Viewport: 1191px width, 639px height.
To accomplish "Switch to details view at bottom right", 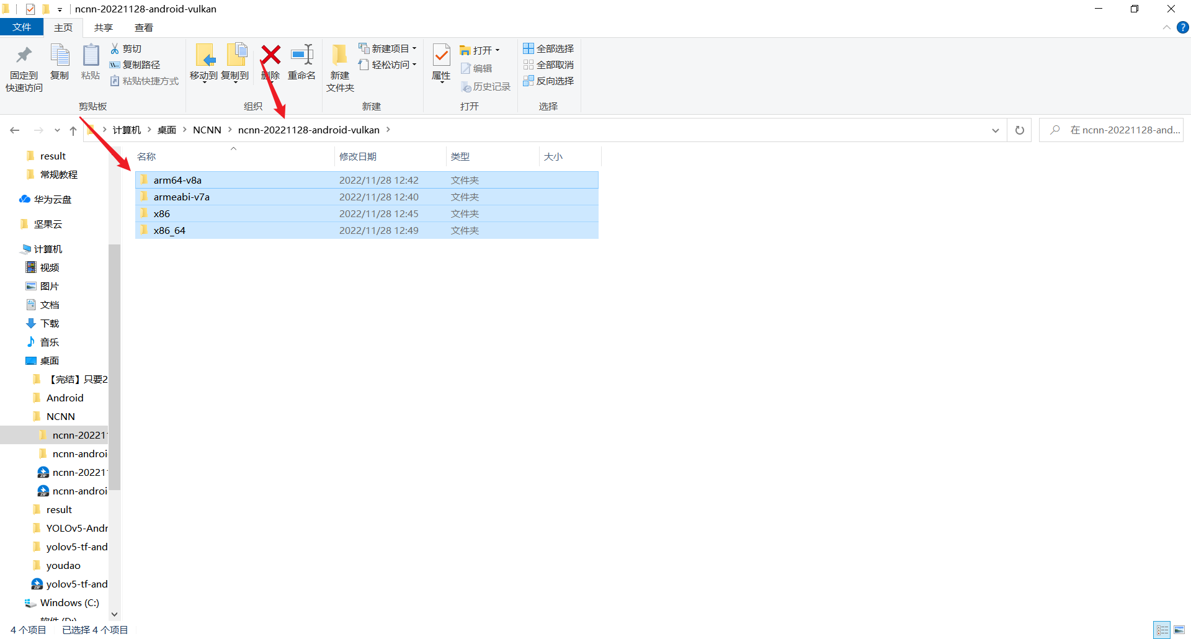I will click(1162, 630).
